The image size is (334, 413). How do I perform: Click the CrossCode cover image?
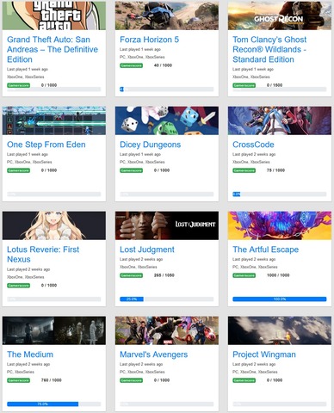point(280,120)
